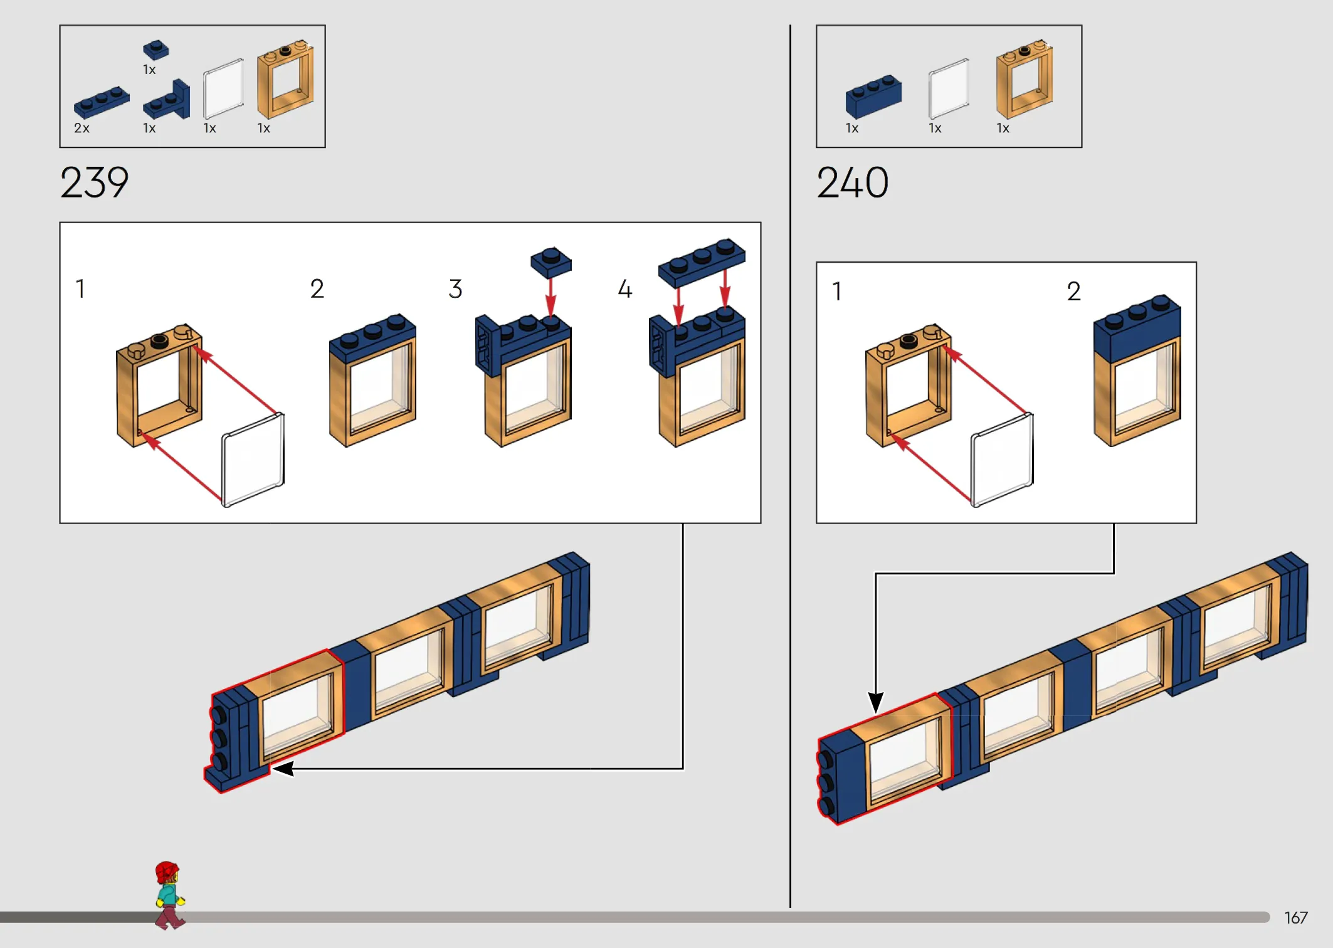Click the clear glass pane in step 239 parts
Viewport: 1333px width, 948px height.
click(x=224, y=89)
